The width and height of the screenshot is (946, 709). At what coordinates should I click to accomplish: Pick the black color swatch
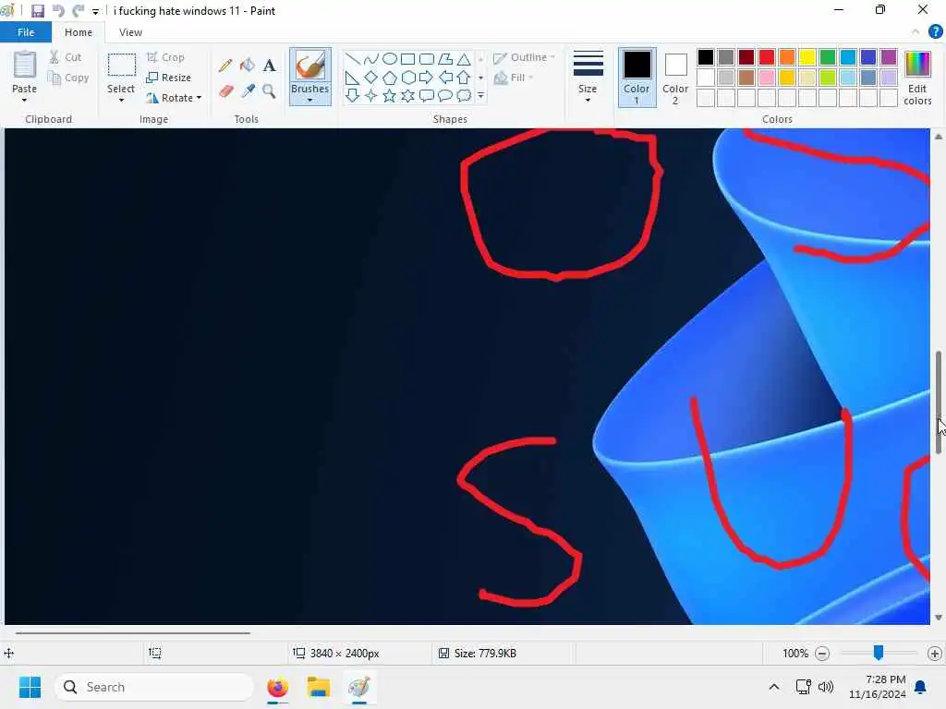pyautogui.click(x=706, y=57)
